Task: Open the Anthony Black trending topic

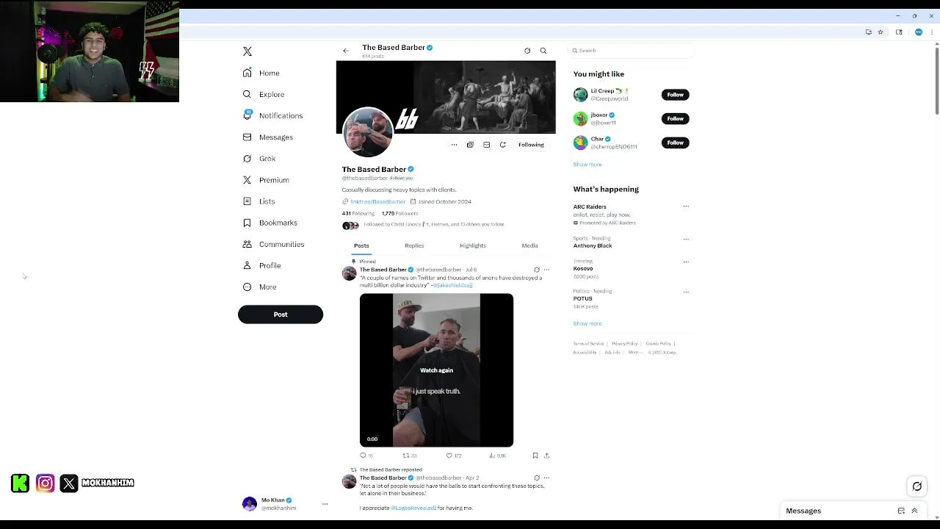Action: click(x=593, y=245)
